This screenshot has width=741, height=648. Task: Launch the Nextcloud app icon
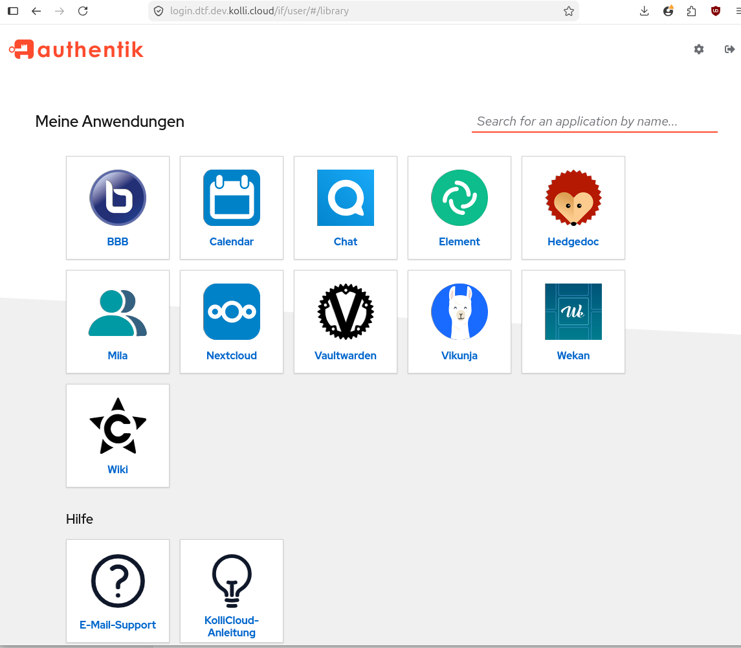click(x=232, y=311)
